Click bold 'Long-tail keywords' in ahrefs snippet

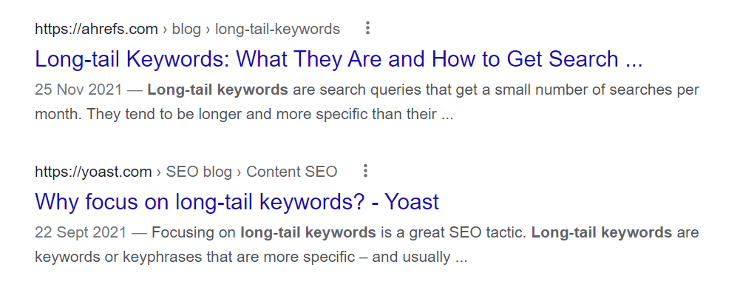(x=217, y=90)
